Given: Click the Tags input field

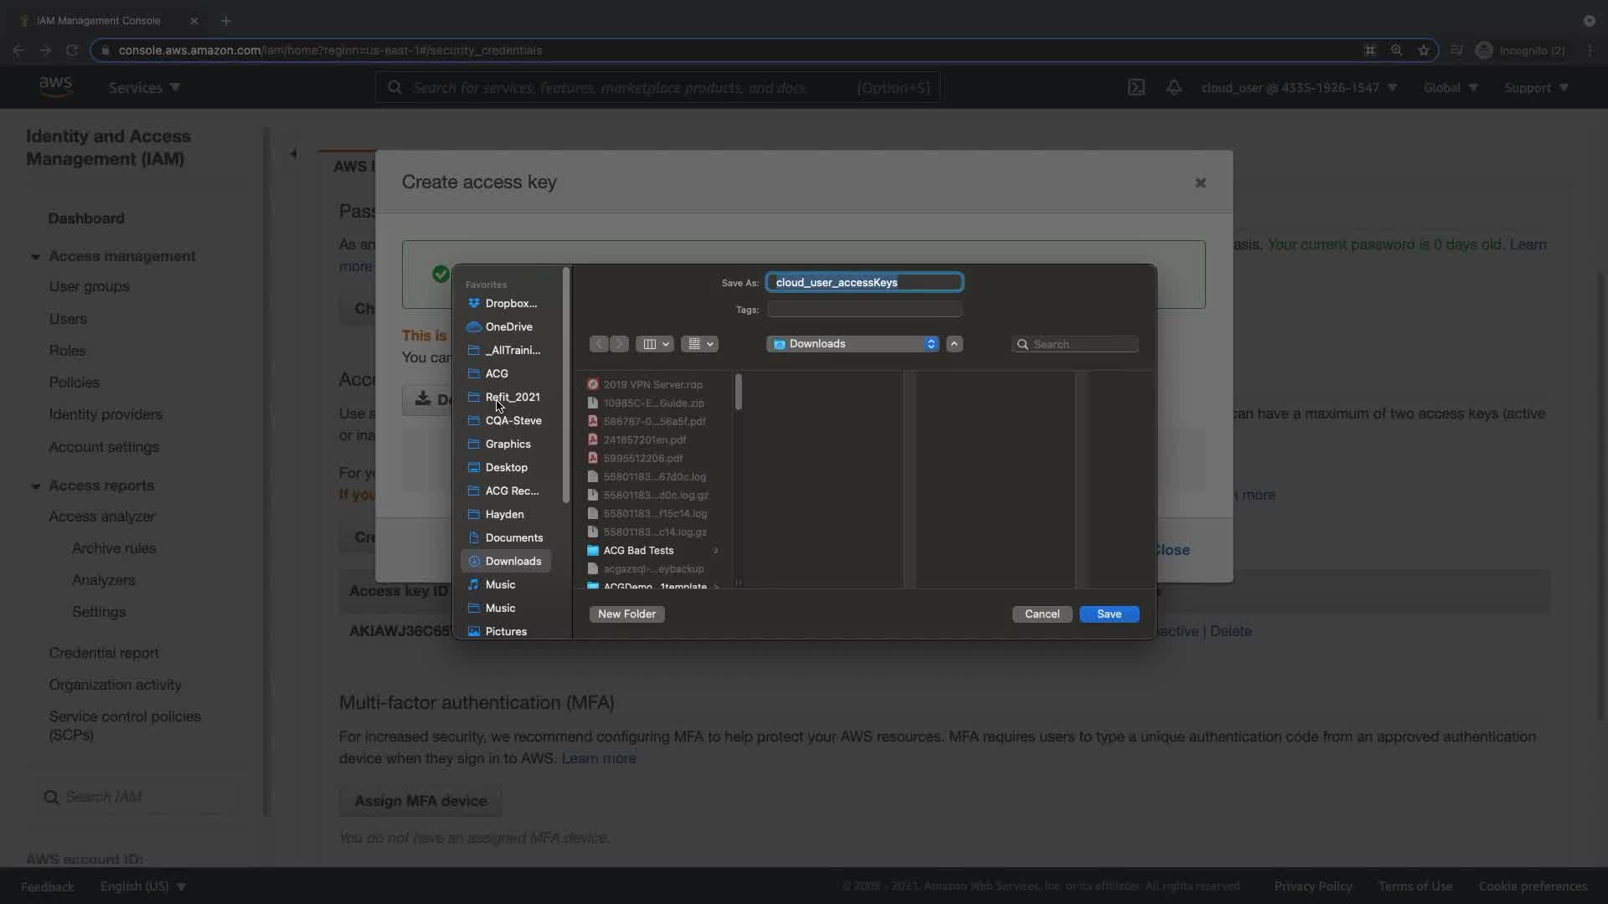Looking at the screenshot, I should (x=864, y=310).
